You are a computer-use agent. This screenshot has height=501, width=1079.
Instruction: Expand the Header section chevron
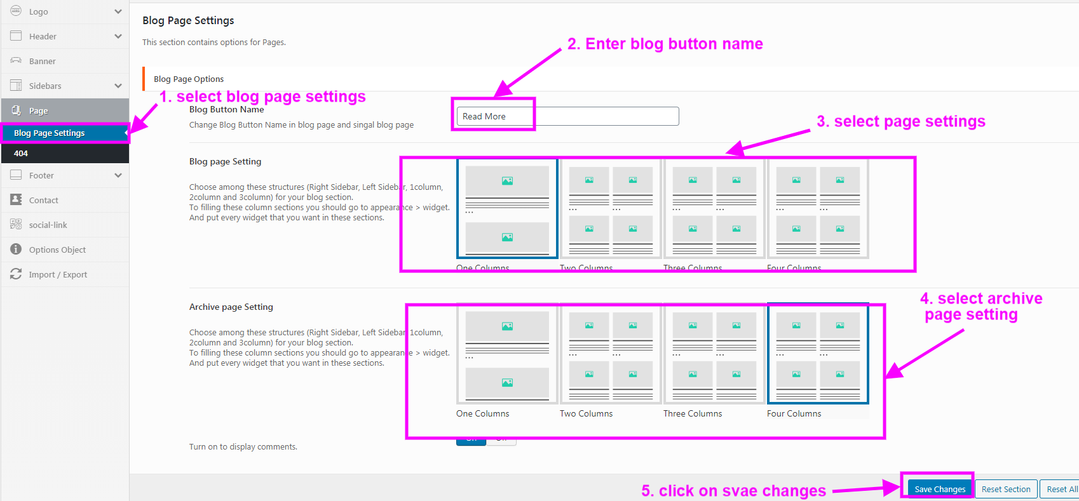point(118,36)
